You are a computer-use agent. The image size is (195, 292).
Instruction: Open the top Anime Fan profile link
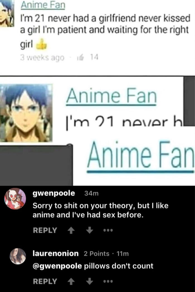click(43, 5)
